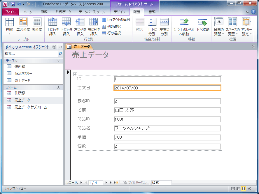
Task: Open Access Help question mark icon
Action: click(x=253, y=12)
